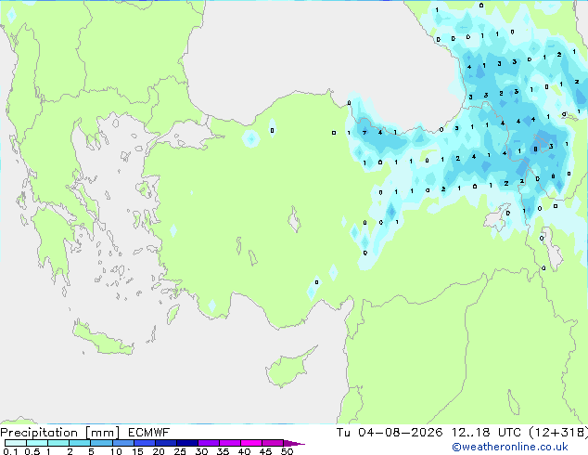Pick the legend swatch between 5 and 10
588x455 pixels.
click(x=101, y=443)
